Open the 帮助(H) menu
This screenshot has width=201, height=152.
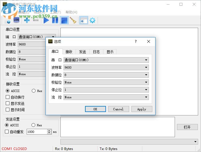(x=71, y=12)
